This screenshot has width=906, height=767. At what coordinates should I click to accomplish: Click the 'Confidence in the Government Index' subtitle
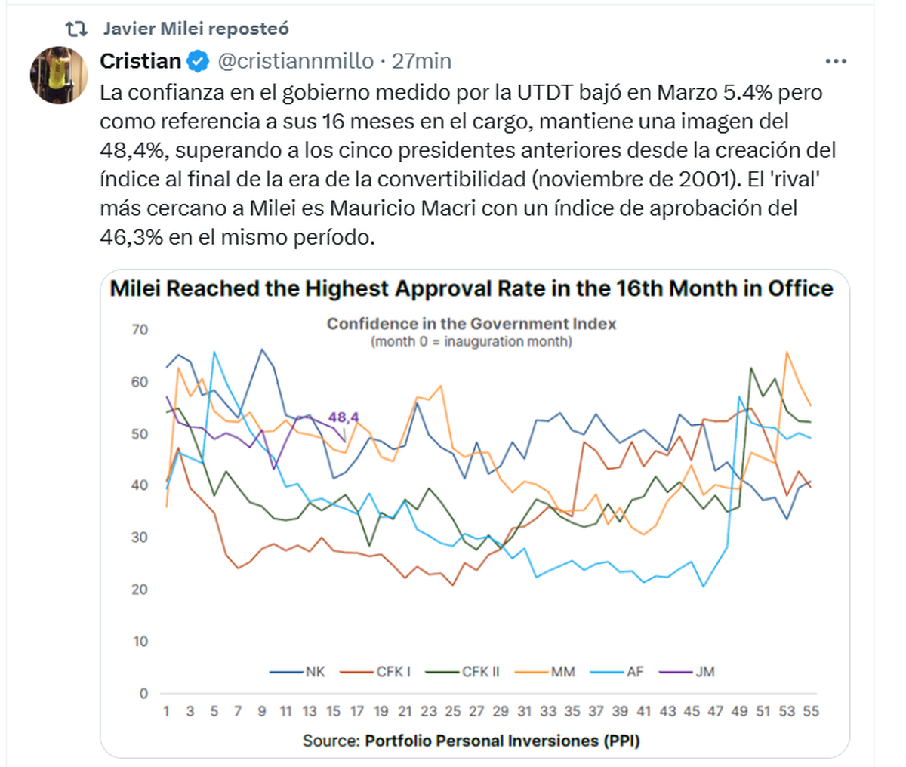[x=471, y=324]
